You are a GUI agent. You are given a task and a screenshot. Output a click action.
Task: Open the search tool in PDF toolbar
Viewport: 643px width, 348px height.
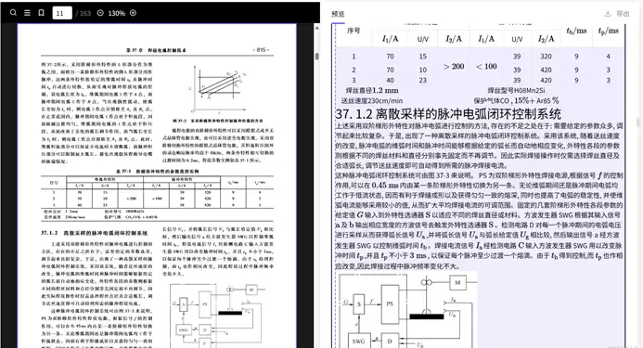click(13, 13)
